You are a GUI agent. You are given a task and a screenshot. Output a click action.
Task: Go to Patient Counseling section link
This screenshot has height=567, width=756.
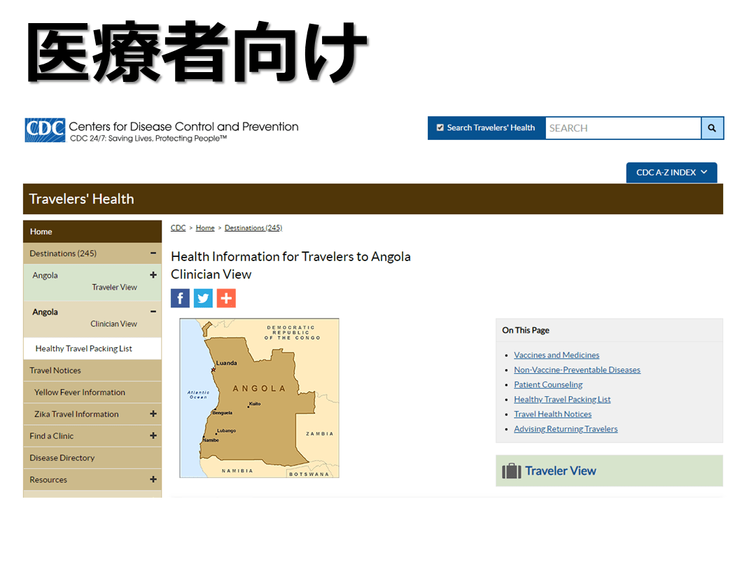tap(548, 384)
